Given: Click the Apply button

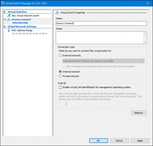Looking at the screenshot, I should point(140,141).
